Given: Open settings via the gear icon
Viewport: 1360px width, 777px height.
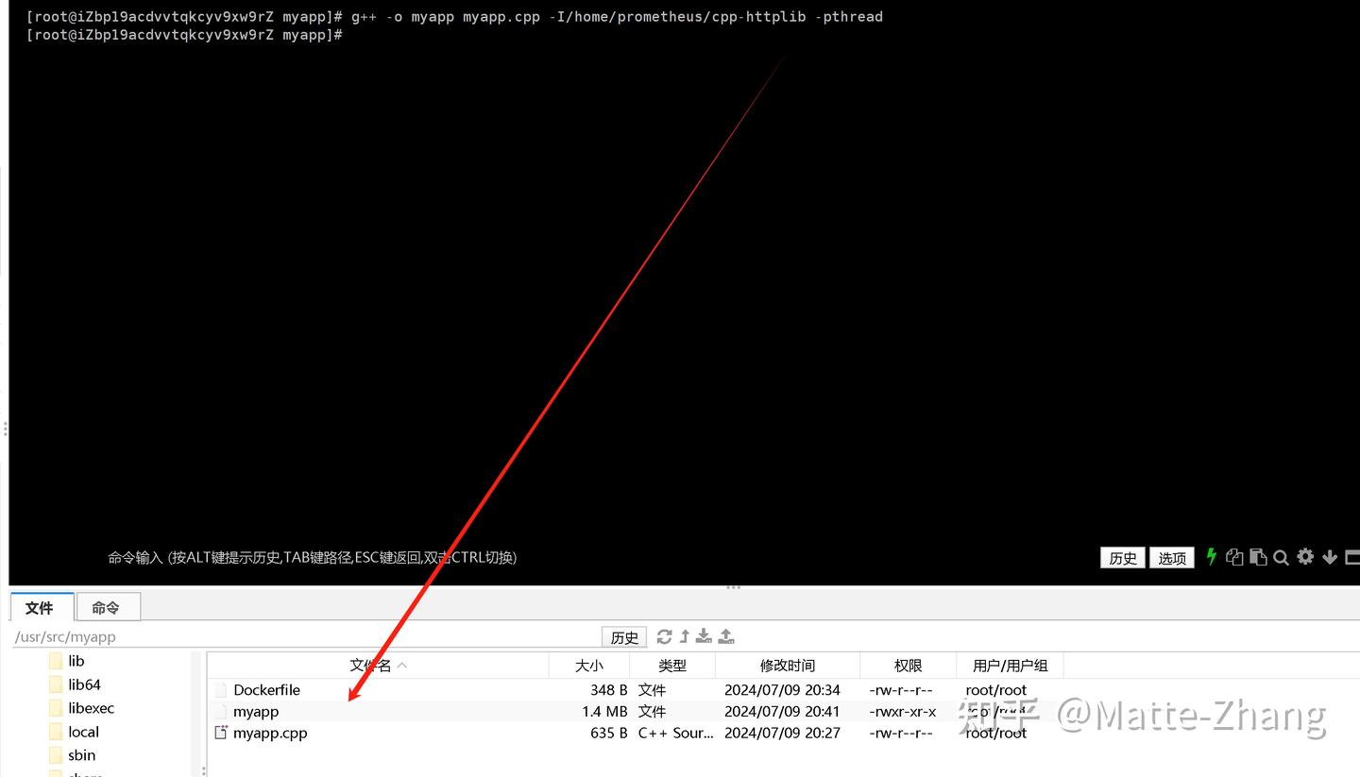Looking at the screenshot, I should [1304, 556].
